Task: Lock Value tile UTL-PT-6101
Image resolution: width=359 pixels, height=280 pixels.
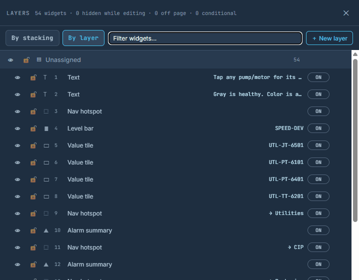Action: [33, 162]
